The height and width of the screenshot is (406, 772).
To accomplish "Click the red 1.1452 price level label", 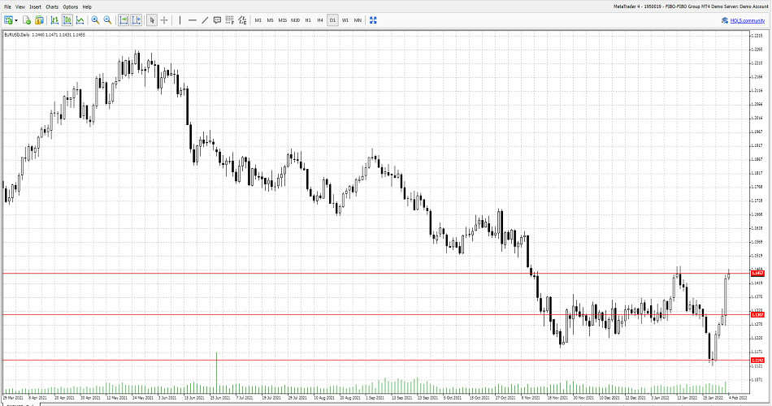I will click(757, 274).
